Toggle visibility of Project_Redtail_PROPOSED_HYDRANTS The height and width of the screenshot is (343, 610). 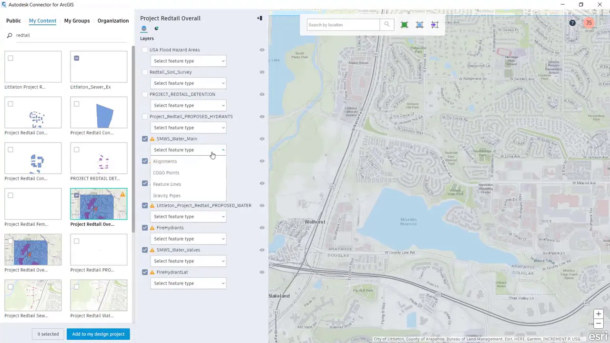pyautogui.click(x=262, y=117)
